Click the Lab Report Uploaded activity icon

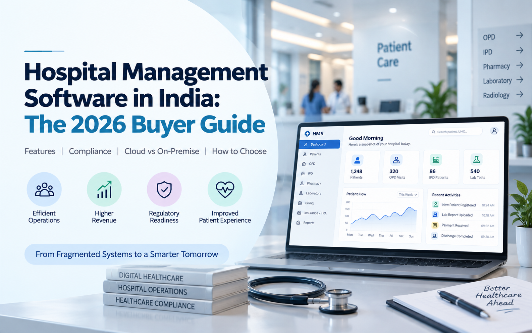pos(435,215)
